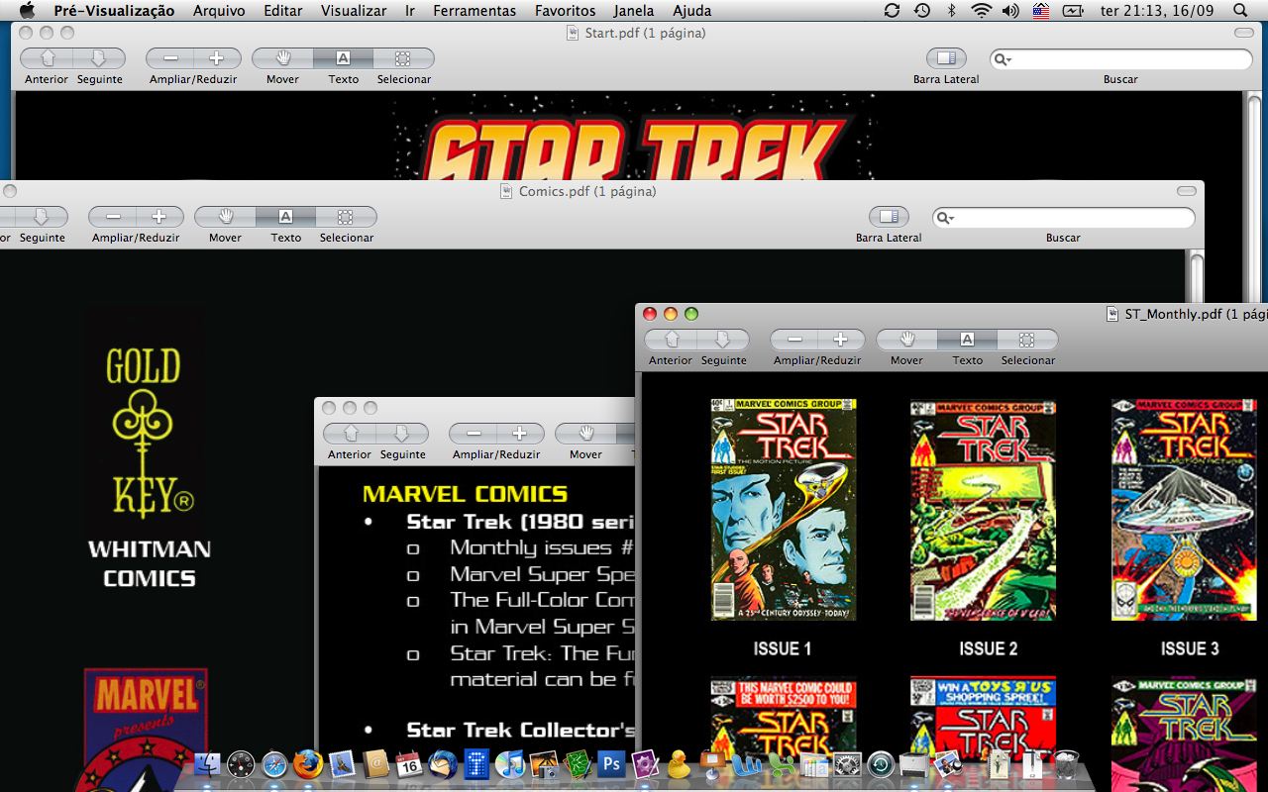The height and width of the screenshot is (792, 1268).
Task: Click the "ISSUE 2" caption text
Action: point(989,648)
